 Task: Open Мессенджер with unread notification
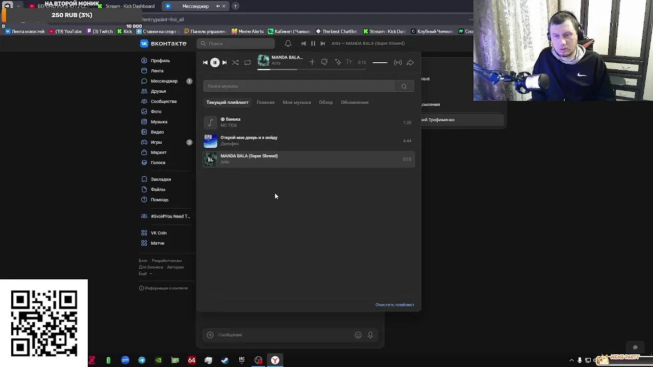[163, 81]
